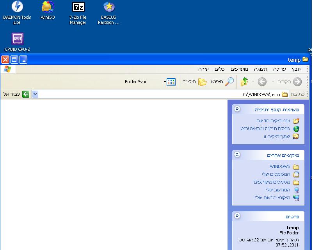Screen dimensions: 320x250
Task: Open EASEUS Partition desktop icon
Action: pos(108,7)
